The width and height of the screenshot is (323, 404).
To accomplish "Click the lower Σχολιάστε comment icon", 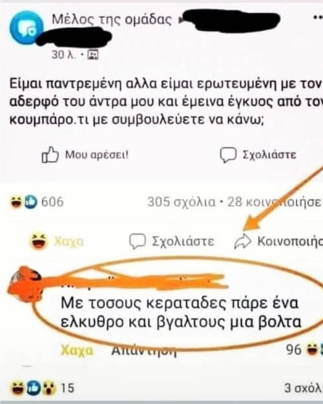I will [138, 241].
